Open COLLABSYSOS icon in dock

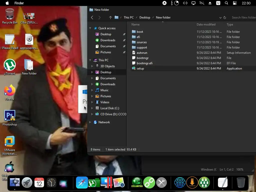point(137,182)
